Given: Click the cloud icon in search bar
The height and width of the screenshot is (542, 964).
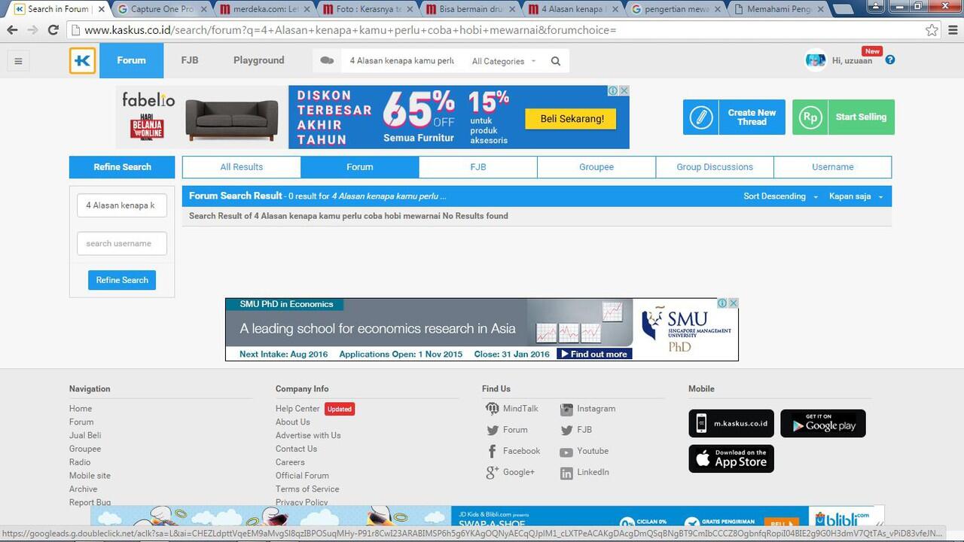Looking at the screenshot, I should [x=327, y=61].
